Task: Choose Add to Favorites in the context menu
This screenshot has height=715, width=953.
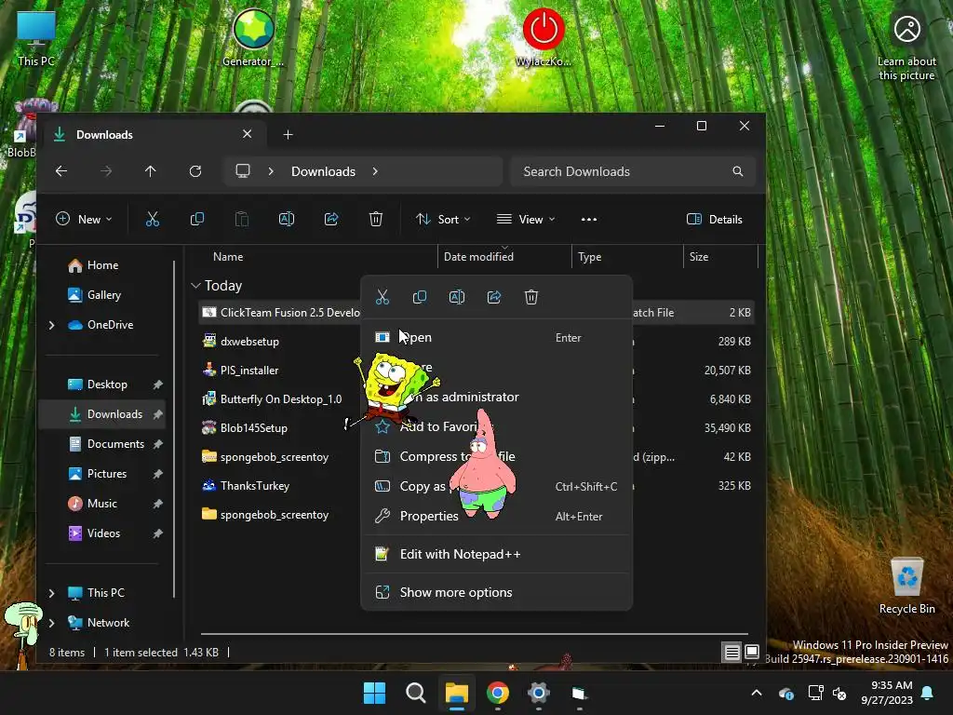Action: point(497,426)
